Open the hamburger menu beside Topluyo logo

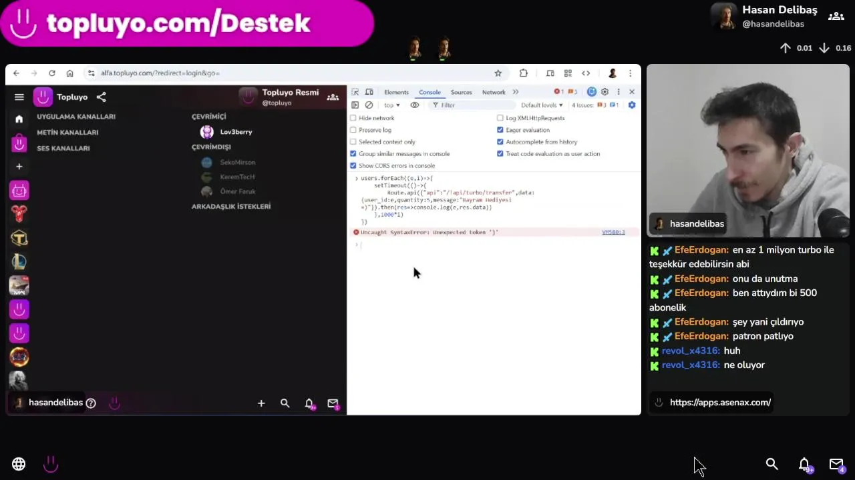coord(19,97)
